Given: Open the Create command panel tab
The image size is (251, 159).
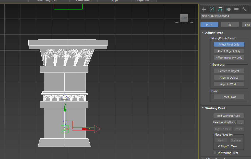Looking at the screenshot, I should (204, 9).
